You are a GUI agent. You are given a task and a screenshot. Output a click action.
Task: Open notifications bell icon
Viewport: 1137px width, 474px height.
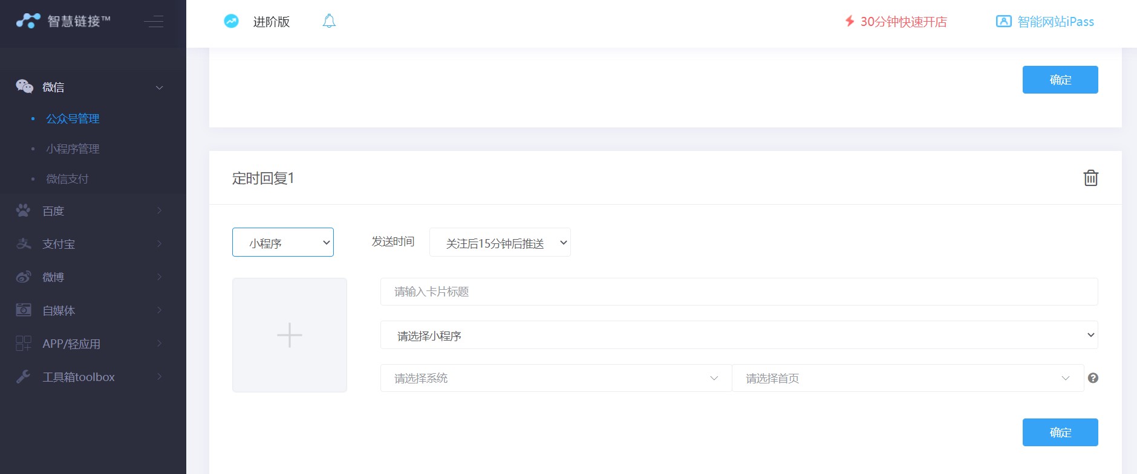(x=329, y=21)
